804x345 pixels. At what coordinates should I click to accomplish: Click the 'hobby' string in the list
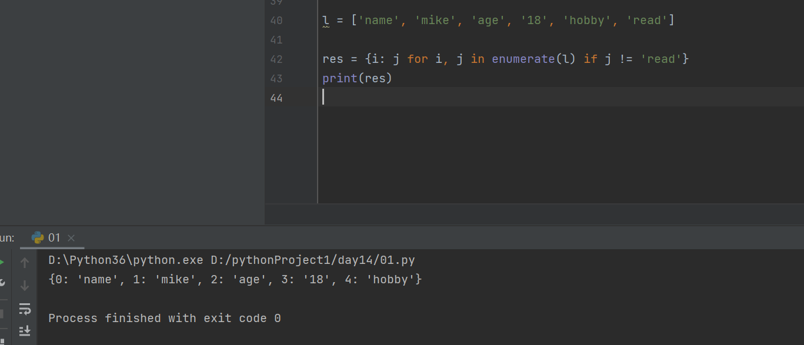point(587,21)
